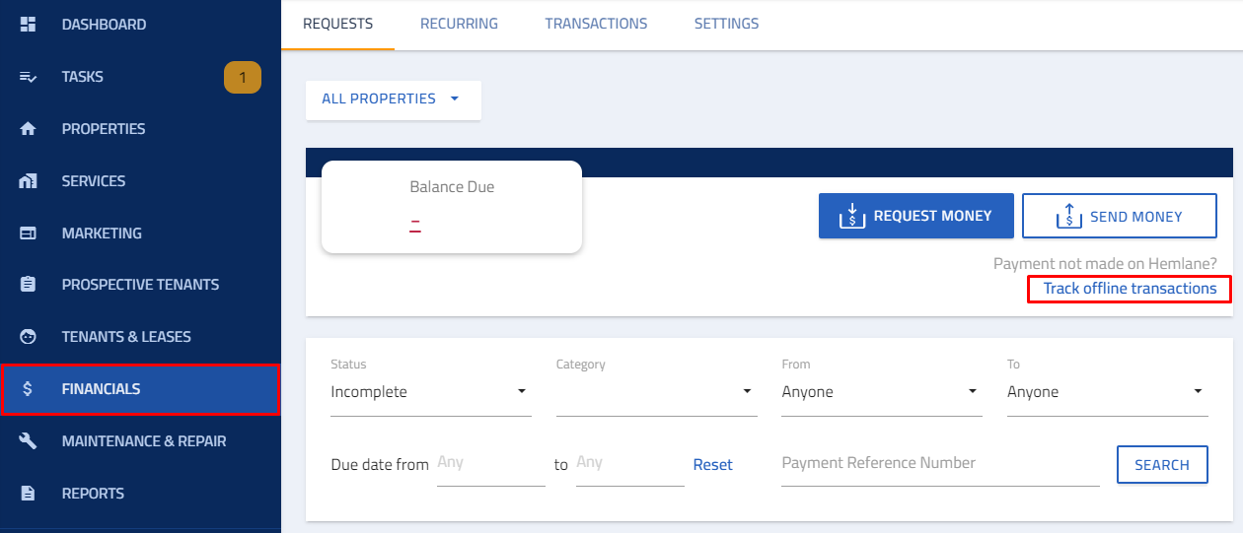The image size is (1243, 533).
Task: Click the Services building icon
Action: [28, 181]
